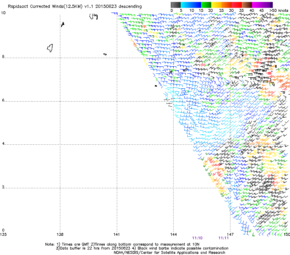The height and width of the screenshot is (255, 290).
Task: Click the longitude label '138'
Action: pyautogui.click(x=60, y=235)
